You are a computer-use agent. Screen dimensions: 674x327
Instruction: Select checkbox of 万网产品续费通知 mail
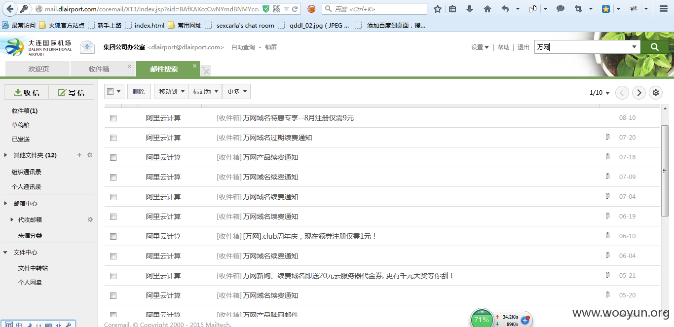(x=113, y=157)
